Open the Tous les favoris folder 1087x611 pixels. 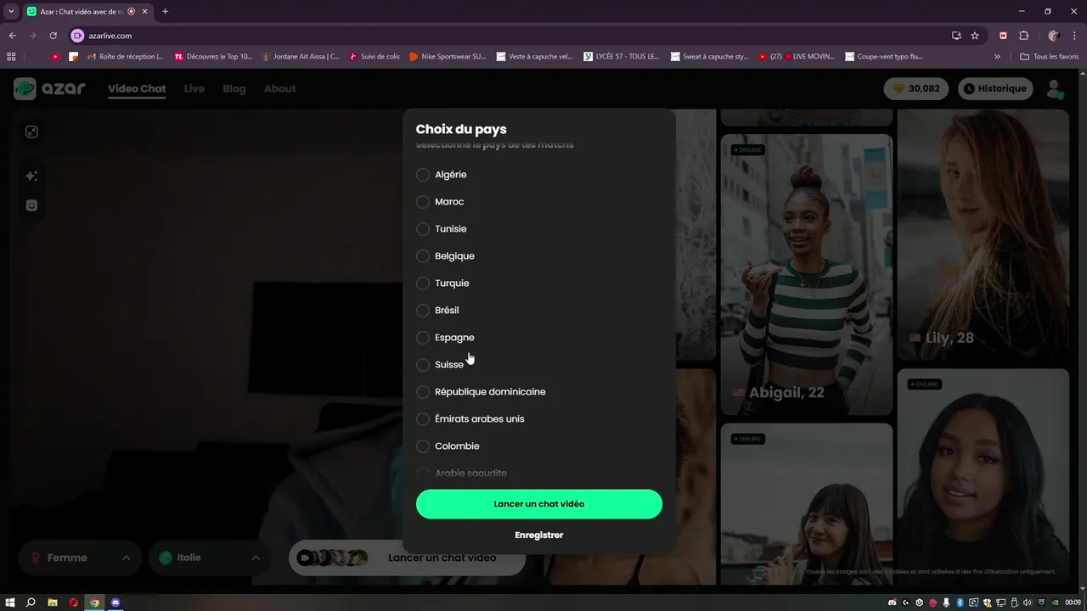click(x=1050, y=57)
